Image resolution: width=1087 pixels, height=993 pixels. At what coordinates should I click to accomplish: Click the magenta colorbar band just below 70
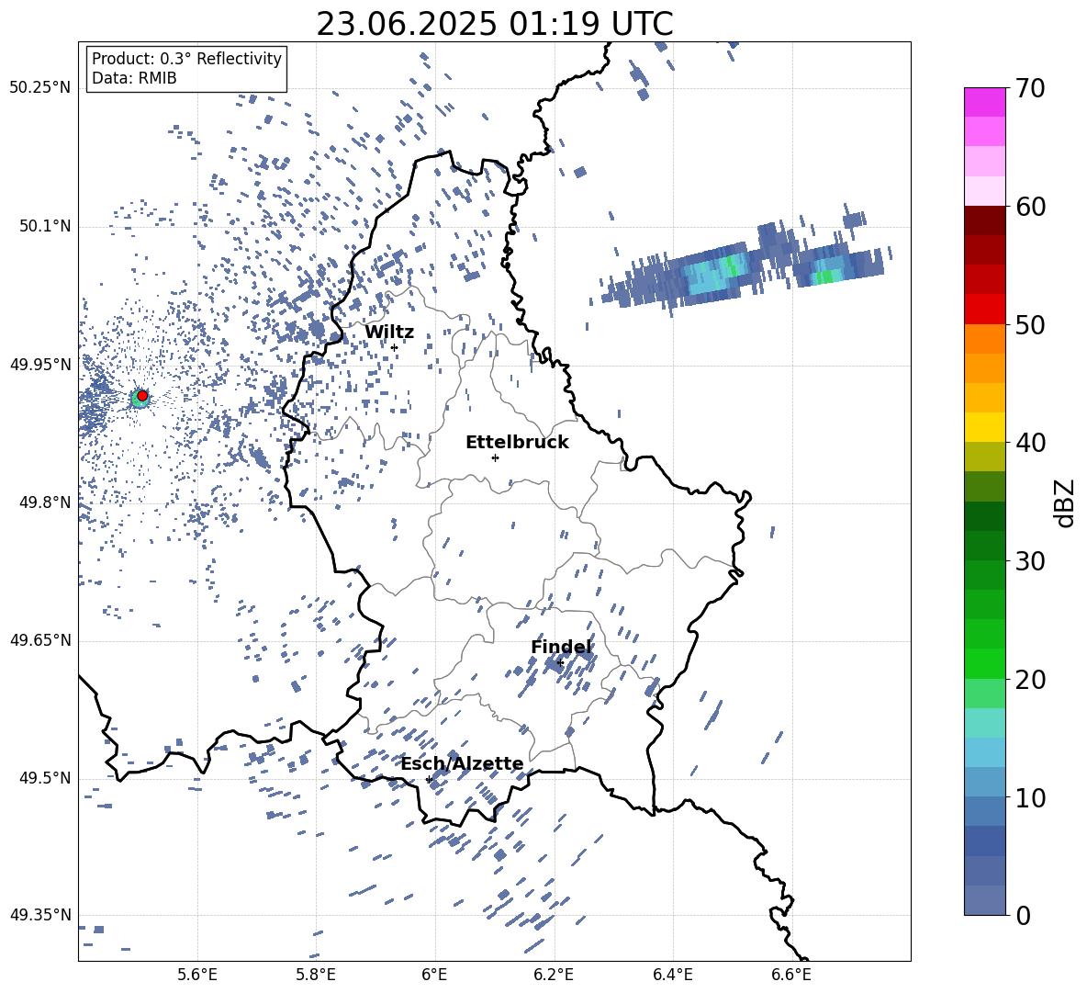[984, 103]
